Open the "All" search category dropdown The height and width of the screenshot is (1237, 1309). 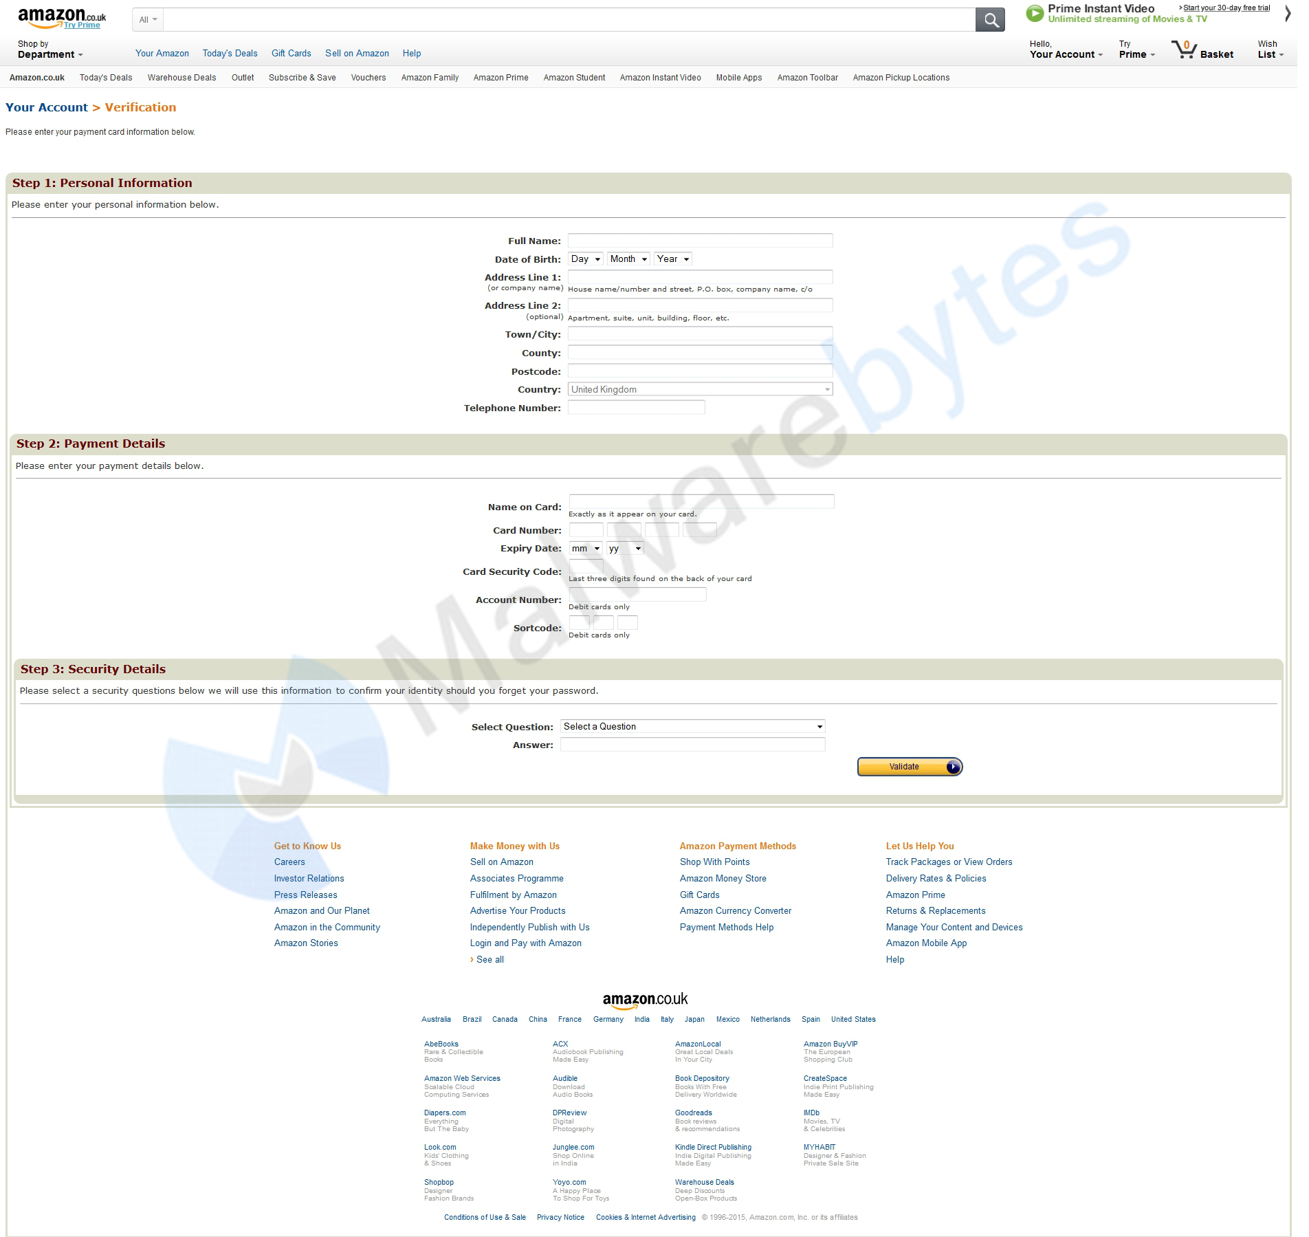(x=146, y=19)
